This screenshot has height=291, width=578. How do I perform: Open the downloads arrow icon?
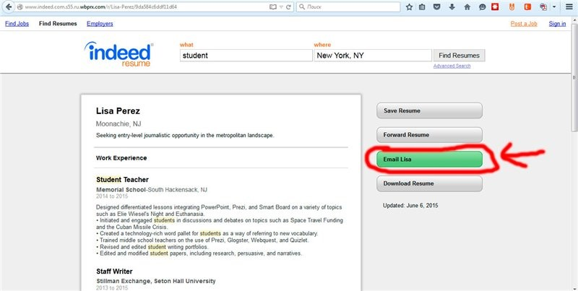coord(451,6)
